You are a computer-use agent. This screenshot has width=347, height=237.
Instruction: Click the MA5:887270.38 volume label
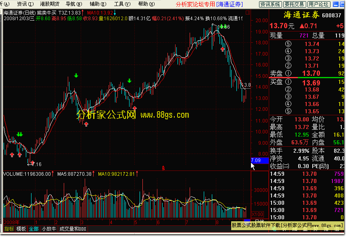pyautogui.click(x=74, y=174)
